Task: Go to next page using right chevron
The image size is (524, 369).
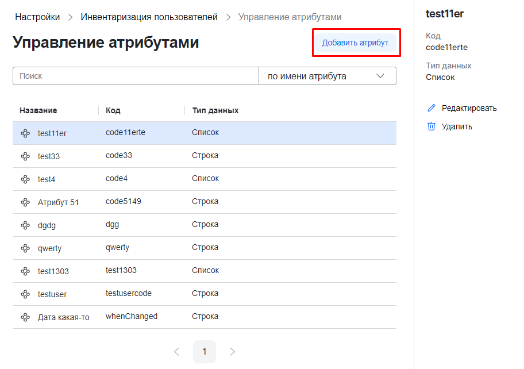Action: (233, 351)
